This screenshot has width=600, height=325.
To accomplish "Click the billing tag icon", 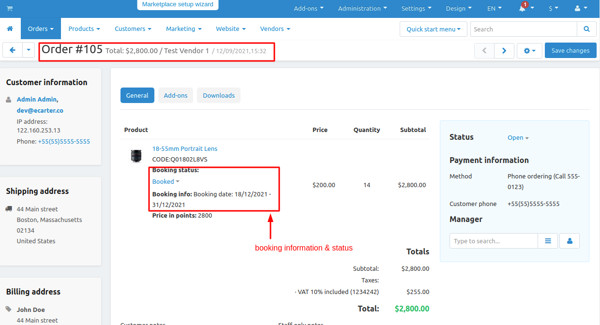I will click(x=9, y=309).
